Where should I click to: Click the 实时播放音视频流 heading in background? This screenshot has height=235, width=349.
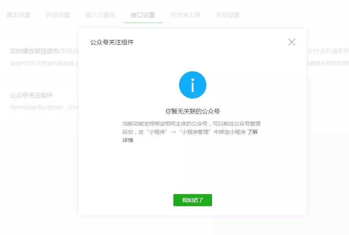point(34,51)
